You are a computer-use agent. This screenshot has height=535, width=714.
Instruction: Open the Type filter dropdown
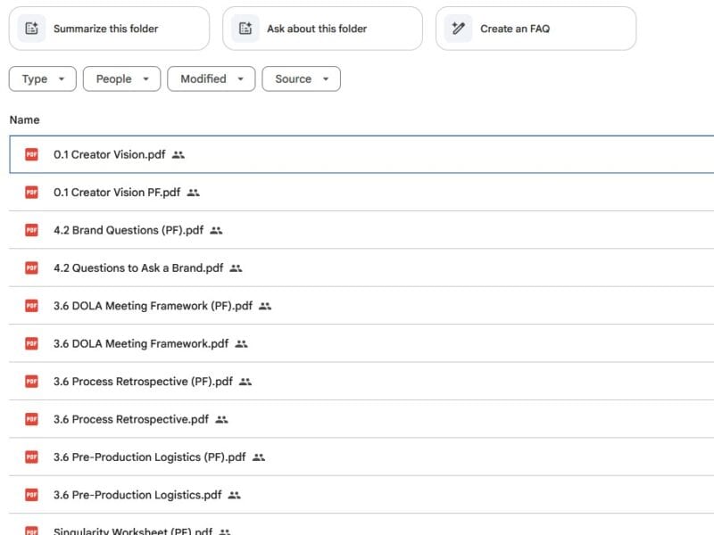click(43, 78)
